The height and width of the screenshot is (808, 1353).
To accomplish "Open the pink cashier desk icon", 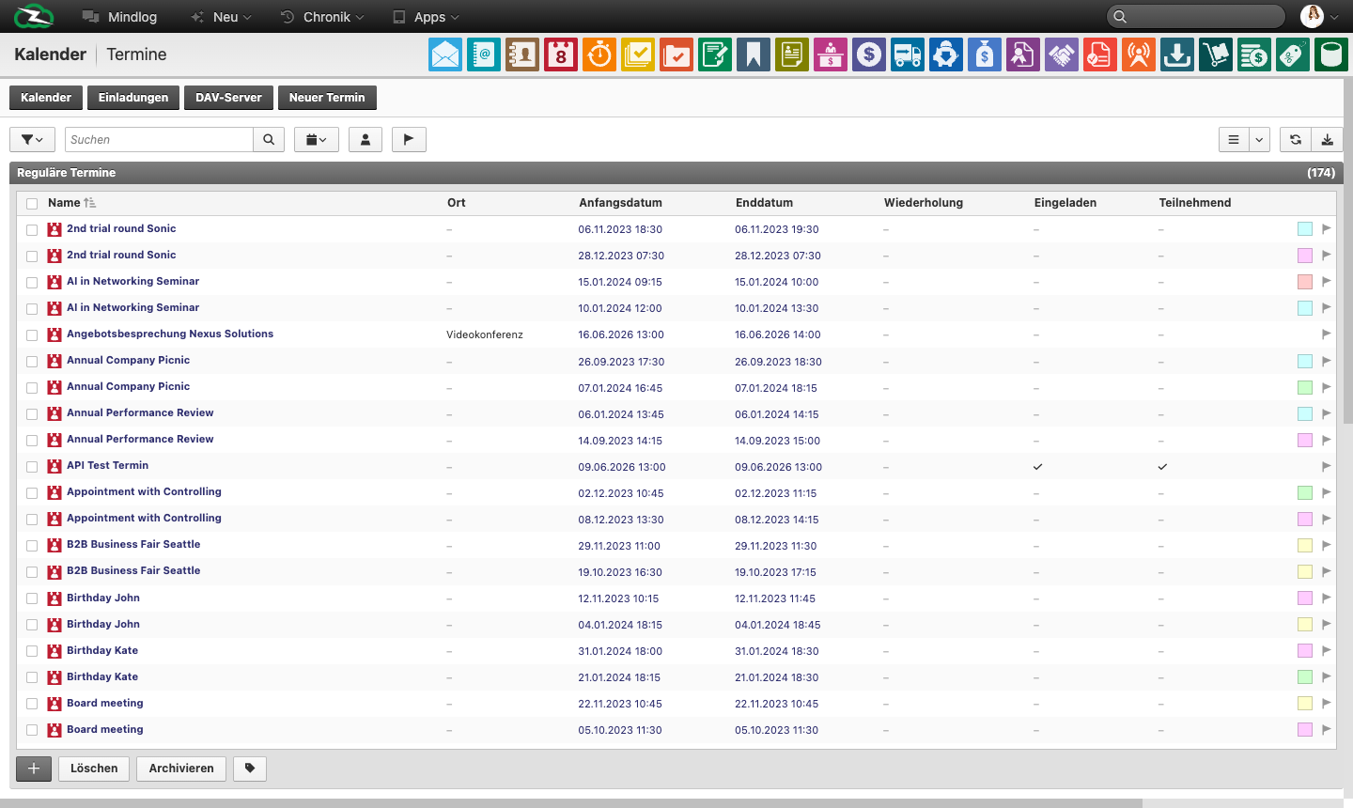I will [831, 54].
